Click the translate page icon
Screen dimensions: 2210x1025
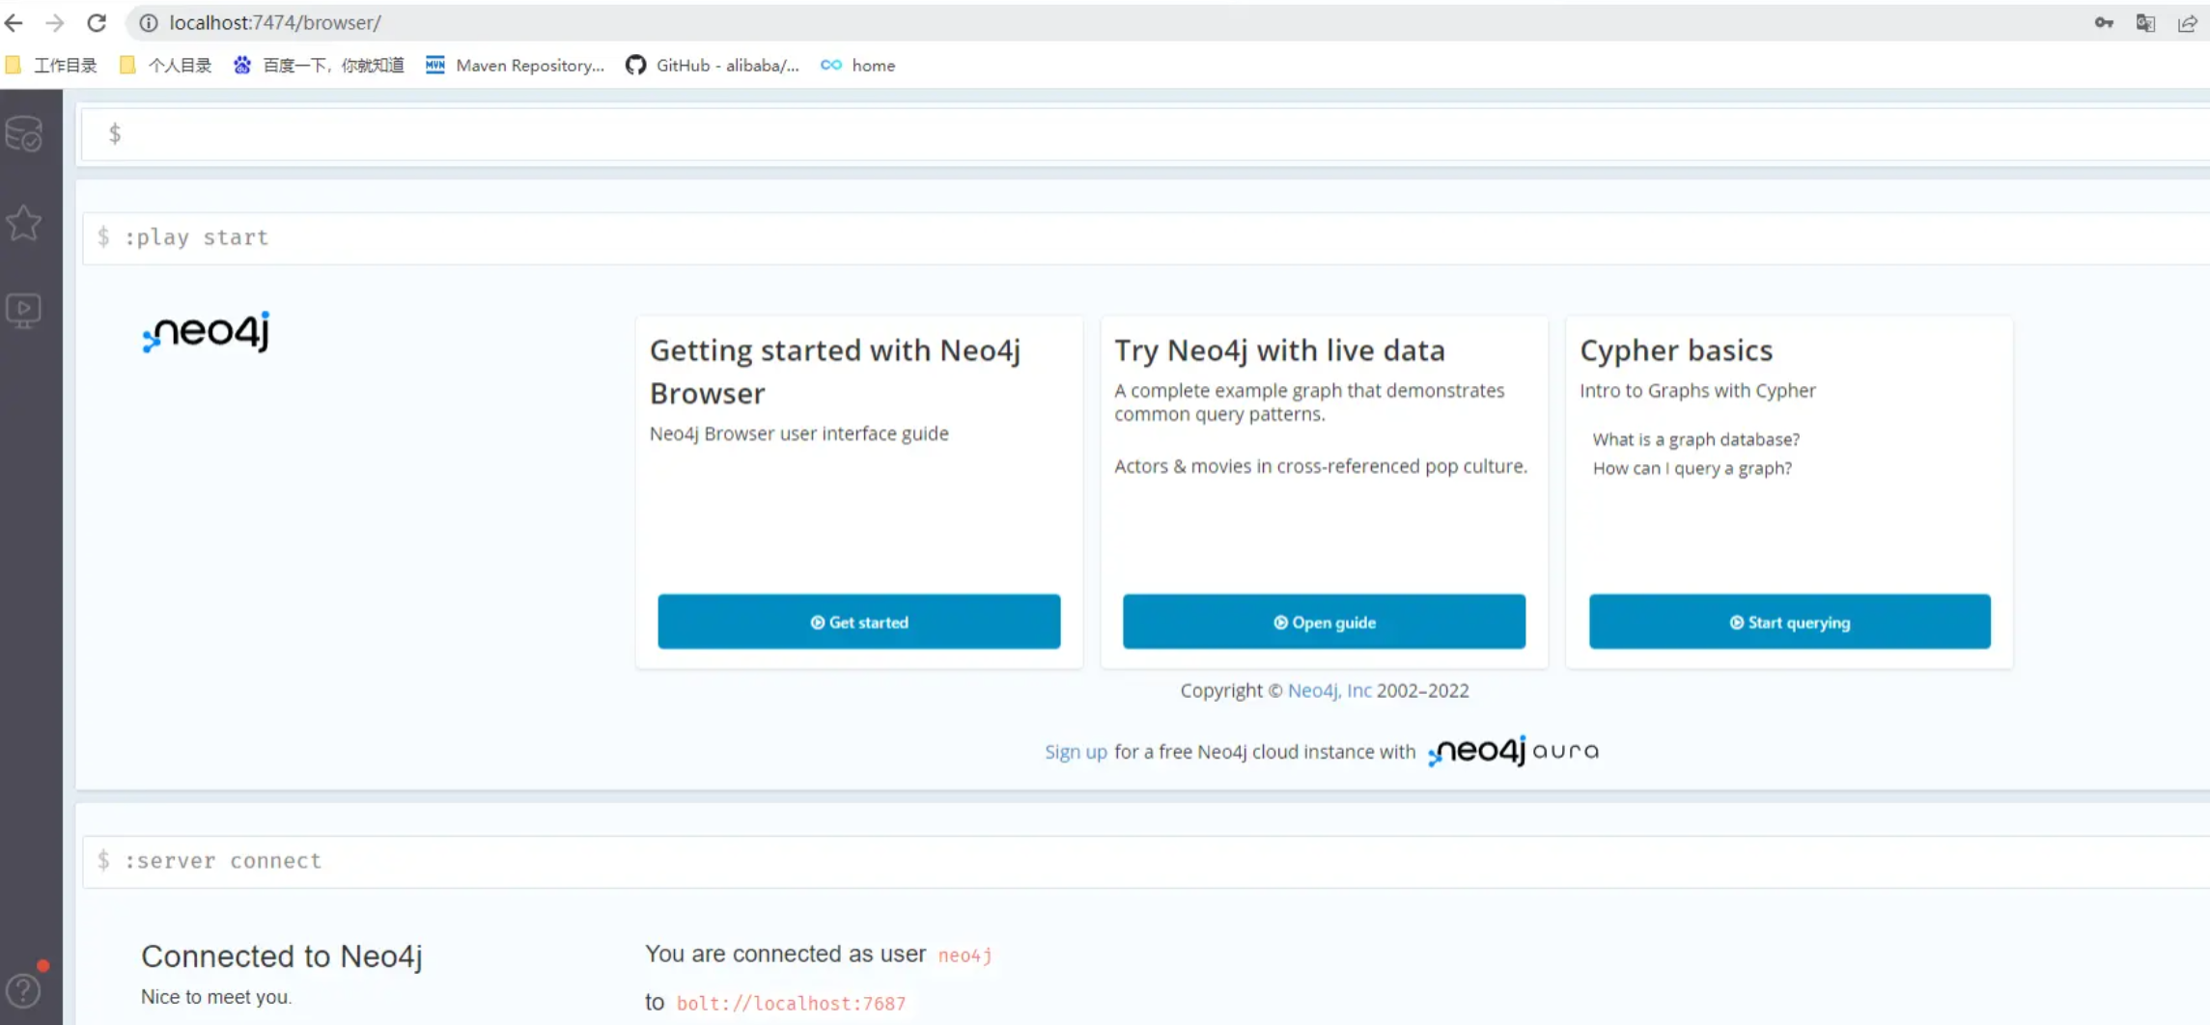2145,22
